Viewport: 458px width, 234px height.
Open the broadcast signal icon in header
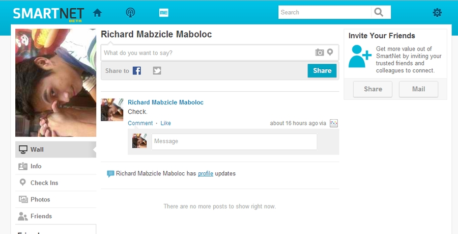pos(130,13)
